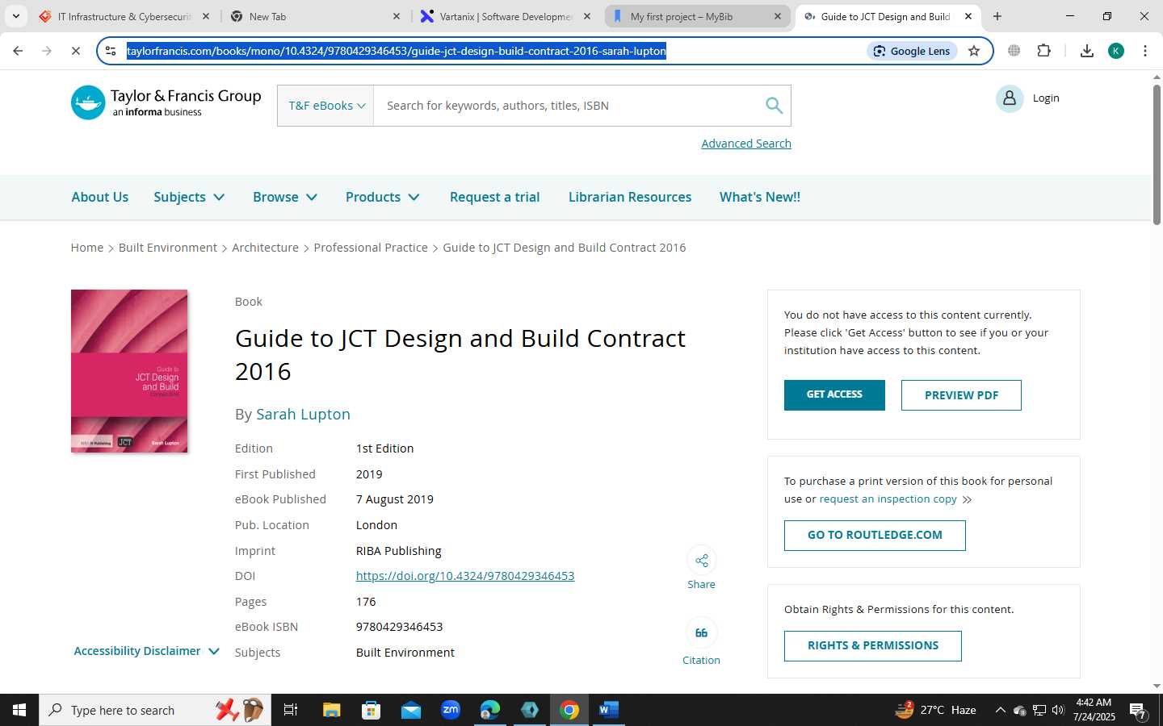The width and height of the screenshot is (1163, 726).
Task: Open Task View on the taskbar
Action: (291, 710)
